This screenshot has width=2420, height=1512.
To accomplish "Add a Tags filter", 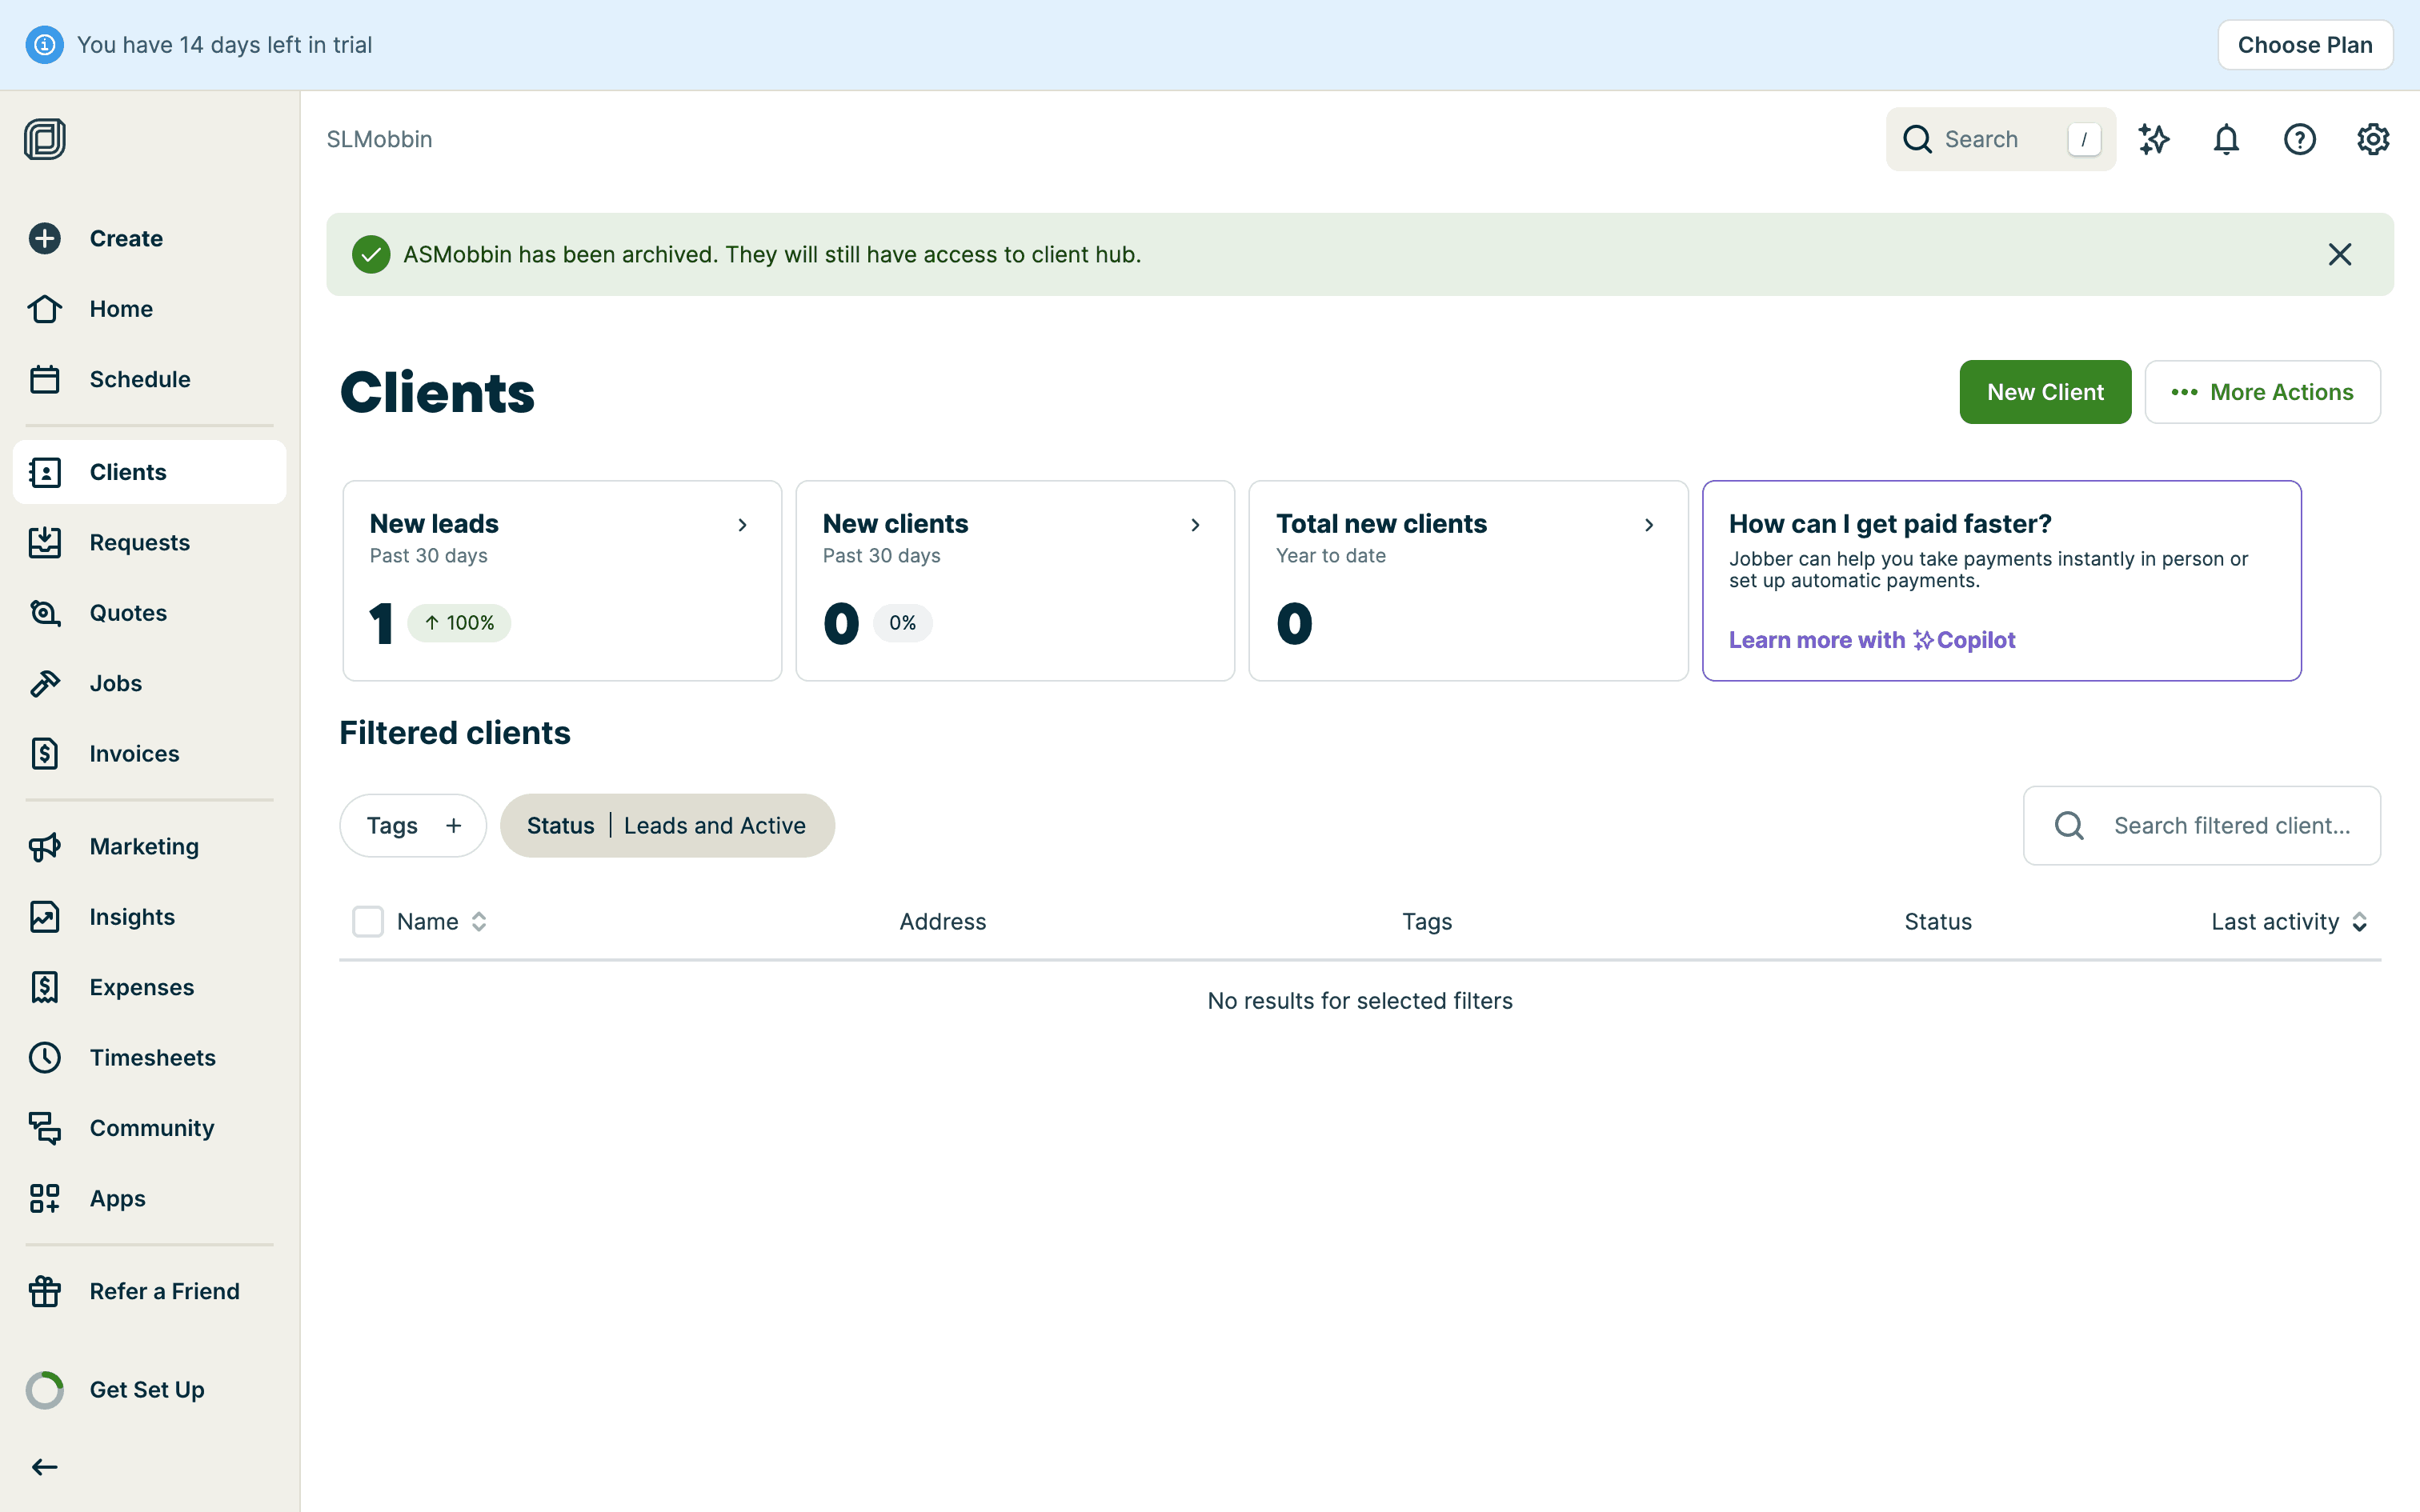I will pyautogui.click(x=413, y=825).
